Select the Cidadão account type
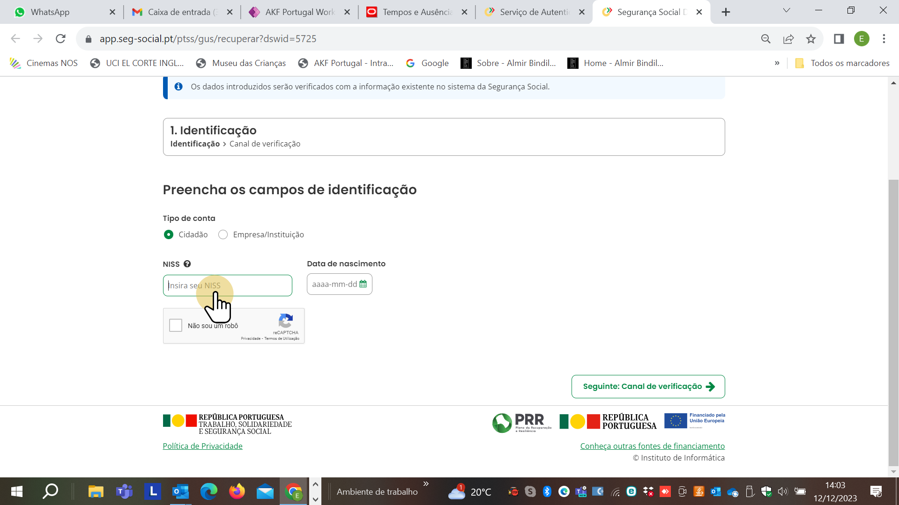 (169, 234)
